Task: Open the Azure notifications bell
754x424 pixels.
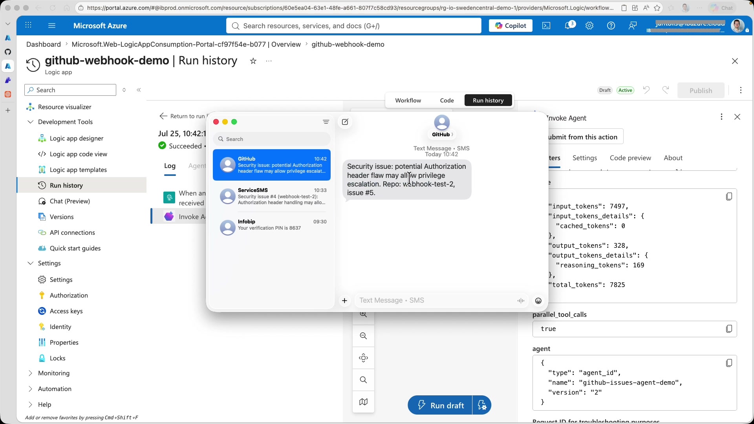Action: (x=568, y=26)
